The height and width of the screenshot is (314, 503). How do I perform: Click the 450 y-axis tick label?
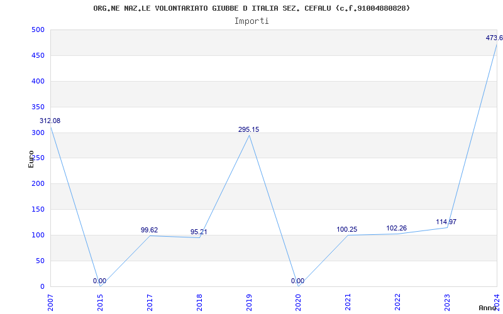point(38,55)
